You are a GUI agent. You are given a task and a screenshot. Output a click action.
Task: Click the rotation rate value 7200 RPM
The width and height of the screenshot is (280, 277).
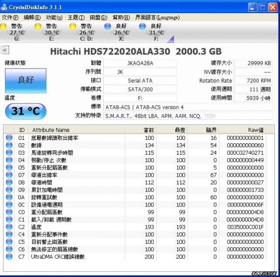pyautogui.click(x=253, y=81)
